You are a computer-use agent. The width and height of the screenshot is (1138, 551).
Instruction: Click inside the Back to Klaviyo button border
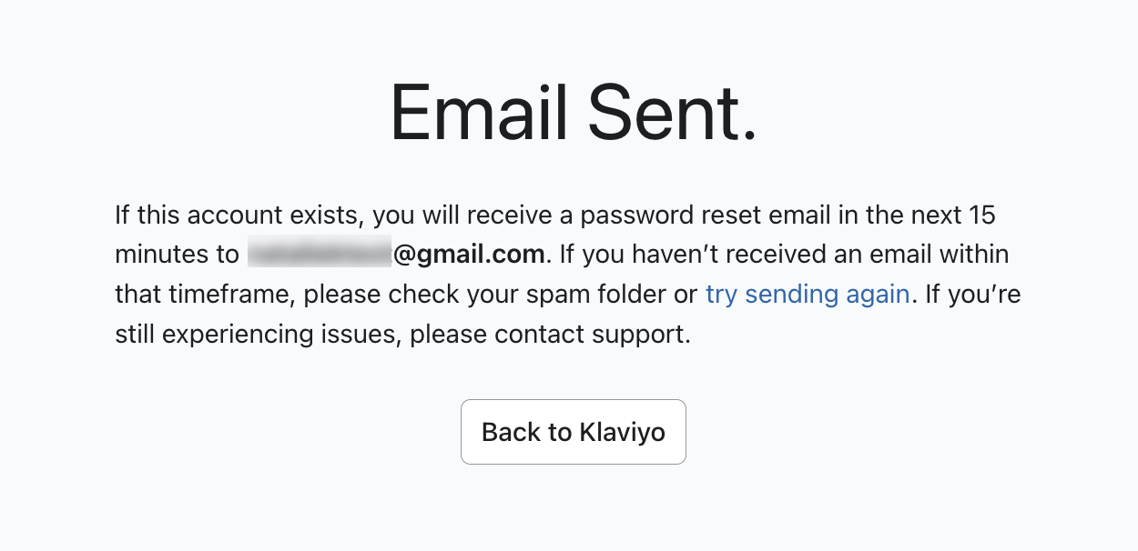coord(573,431)
